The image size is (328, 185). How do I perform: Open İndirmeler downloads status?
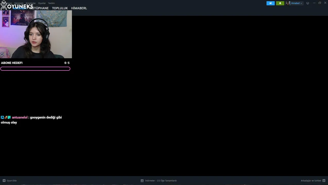(159, 181)
